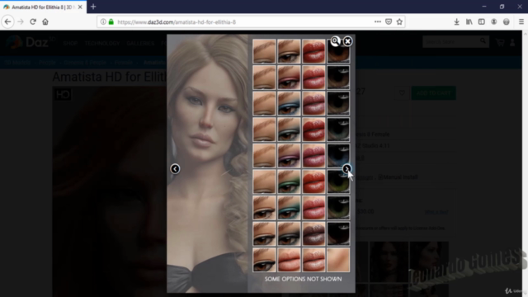The width and height of the screenshot is (528, 297).
Task: Open the page actions three-dot menu
Action: (378, 22)
